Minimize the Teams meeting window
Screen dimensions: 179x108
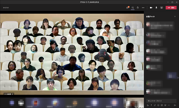(x=168, y=2)
